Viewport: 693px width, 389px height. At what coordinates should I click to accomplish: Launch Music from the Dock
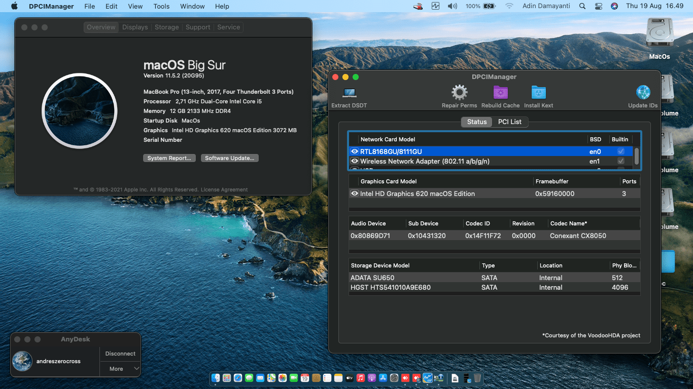click(361, 378)
